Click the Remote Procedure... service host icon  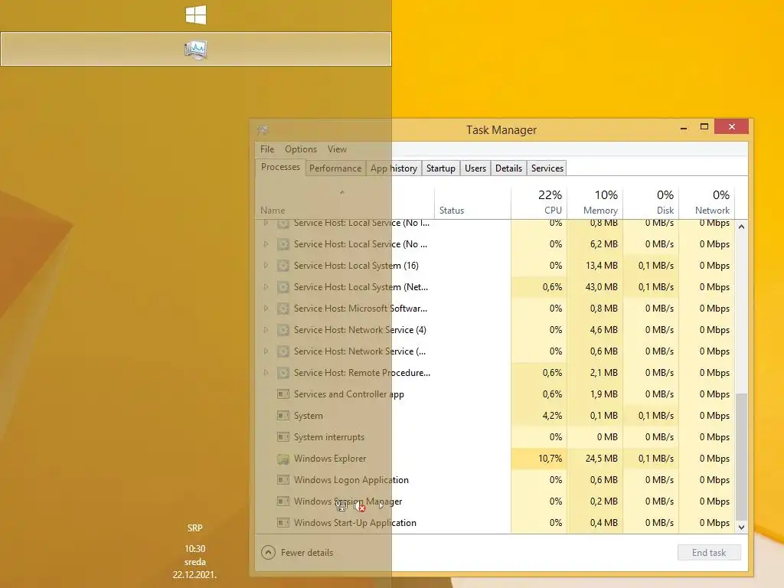click(283, 373)
